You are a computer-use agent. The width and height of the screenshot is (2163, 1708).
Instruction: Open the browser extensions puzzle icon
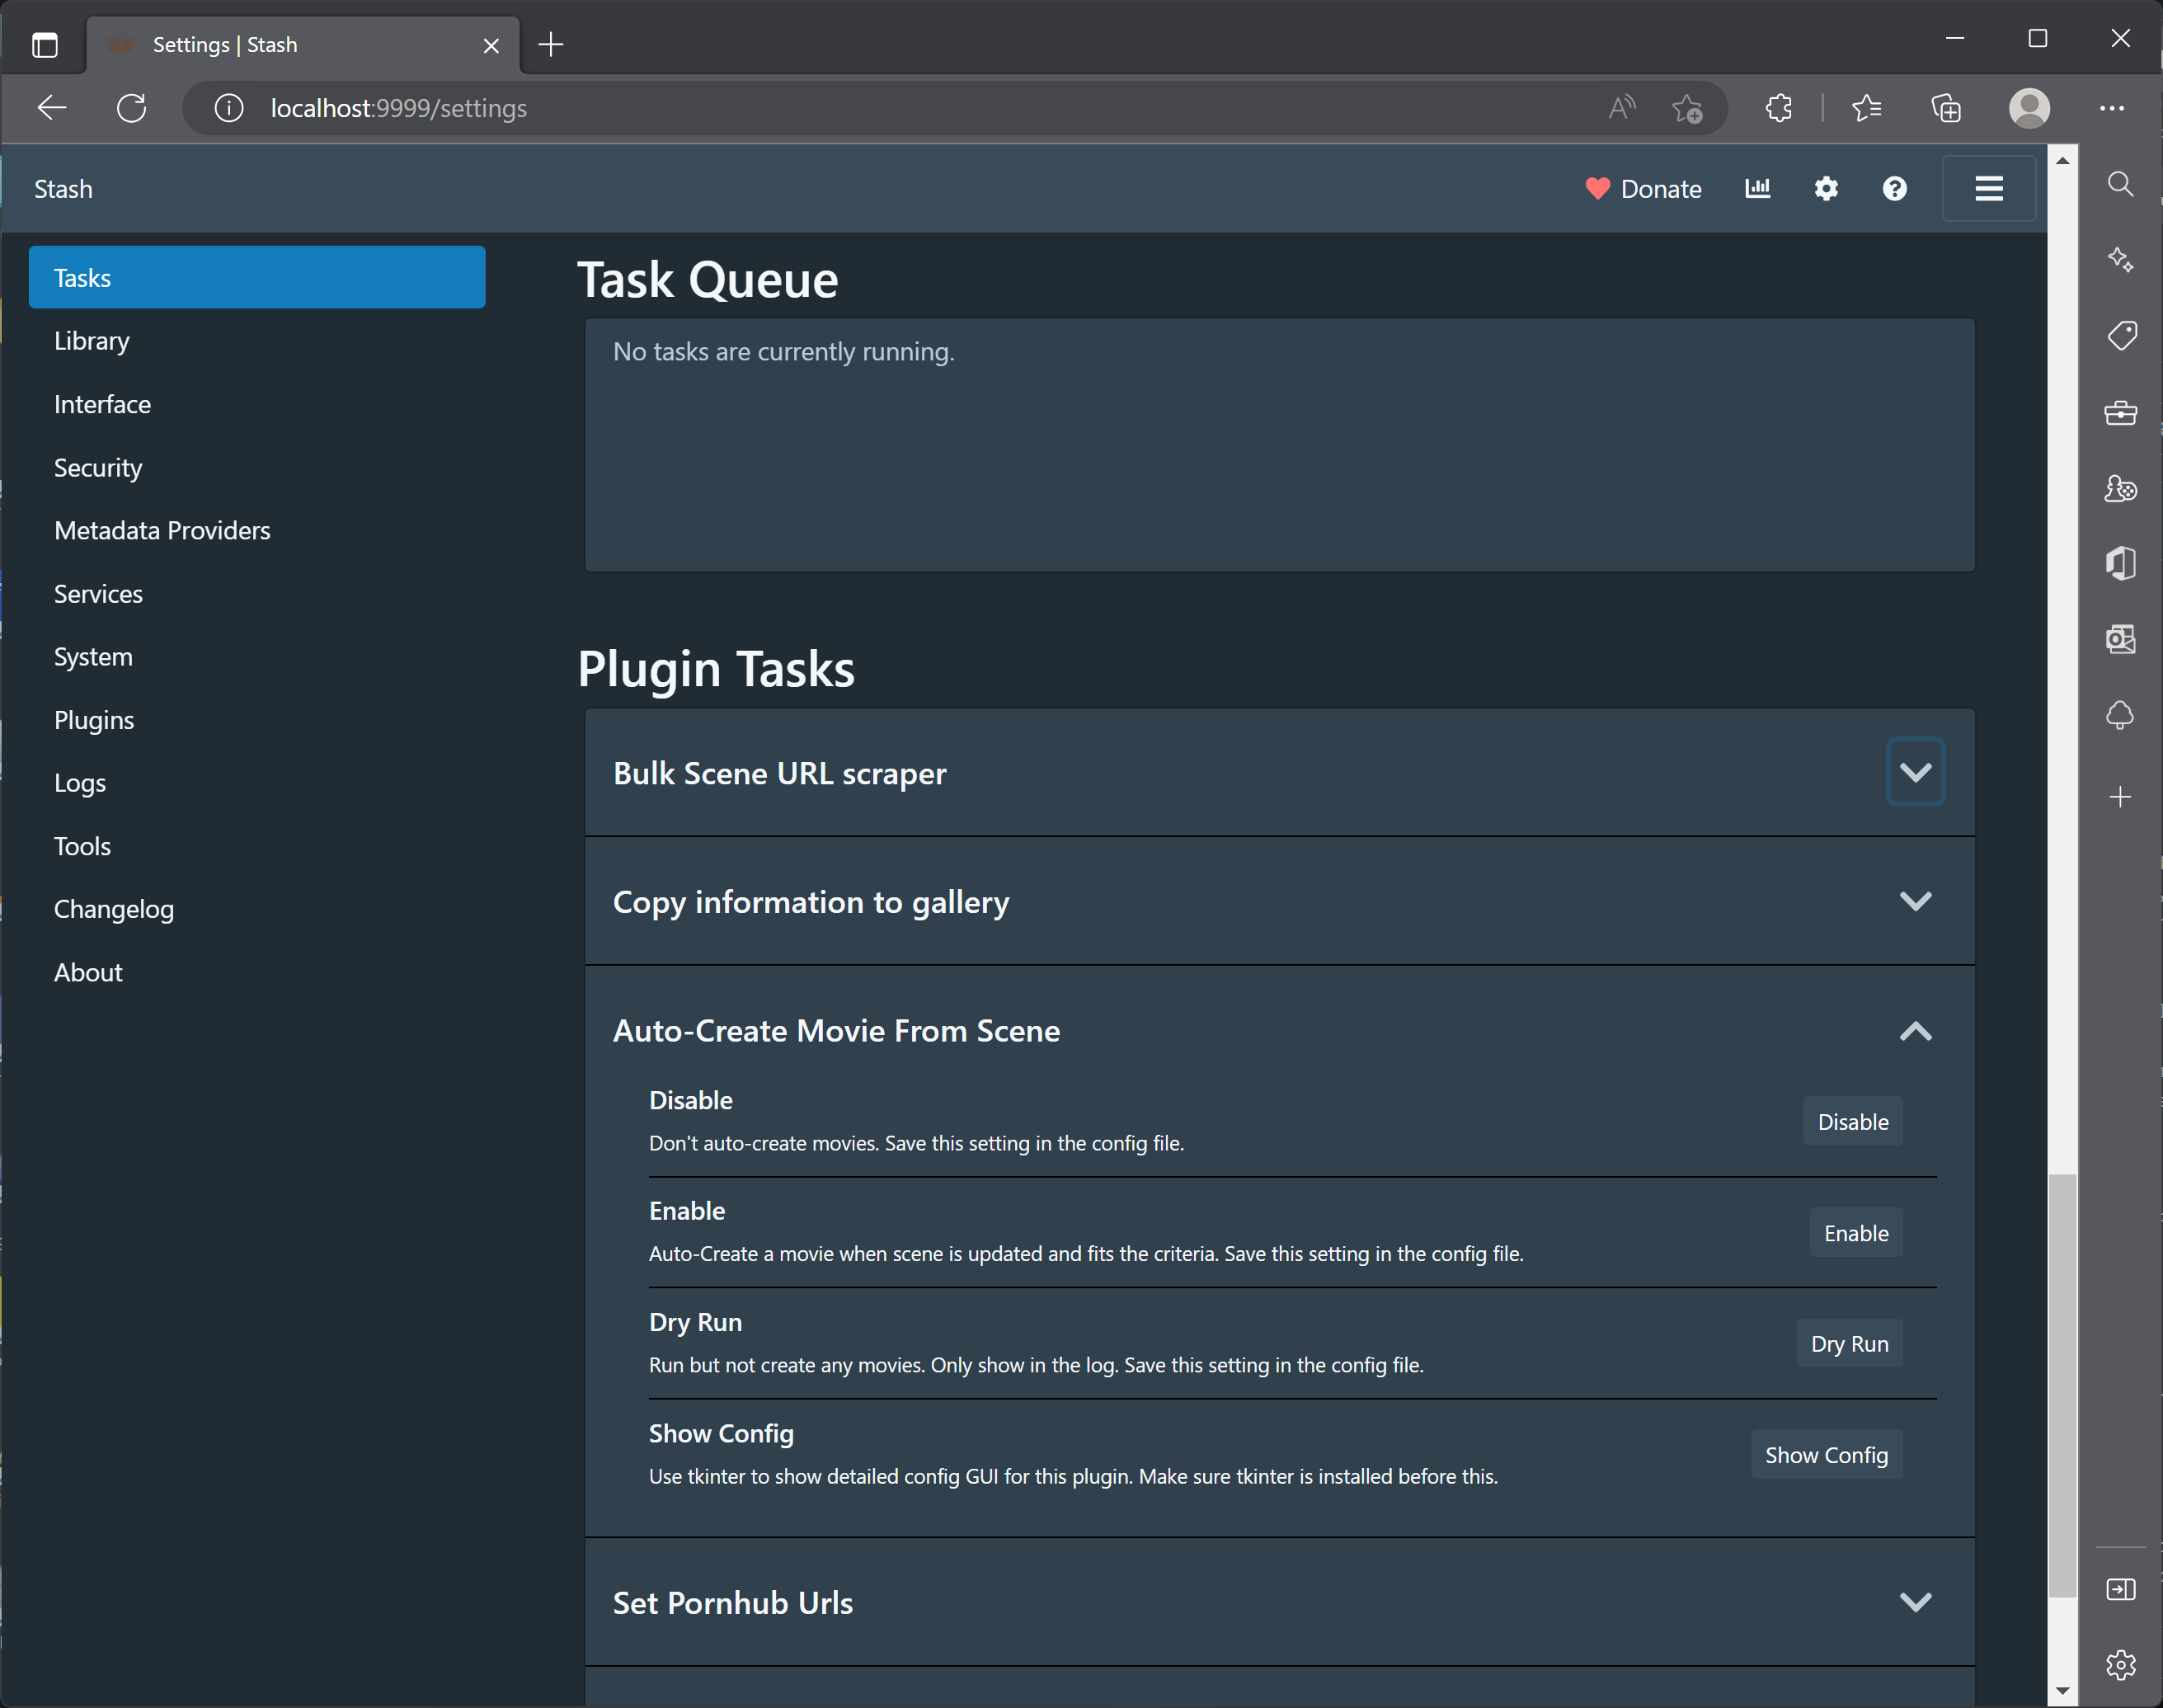pos(1778,108)
